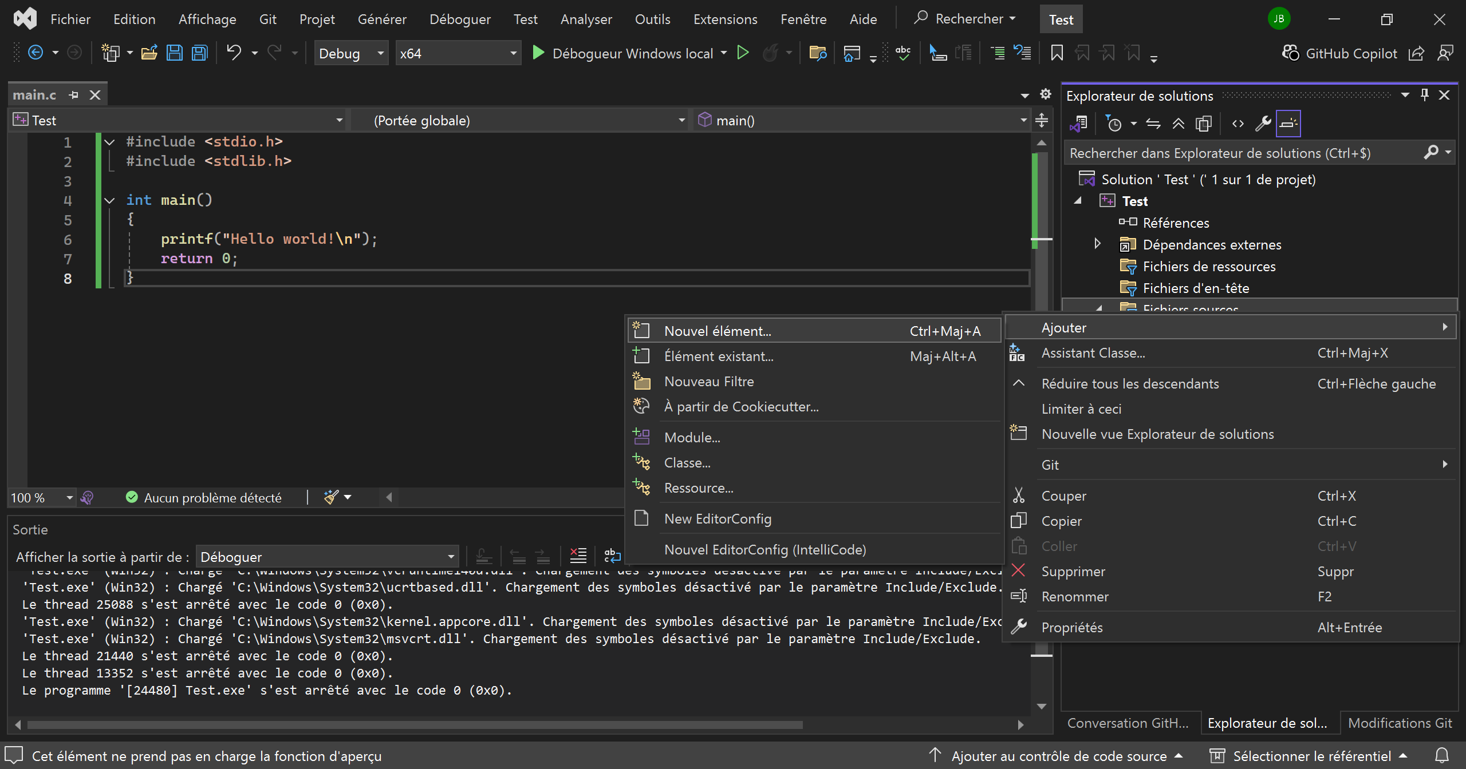
Task: Expand the Dépendances externes tree node
Action: coord(1097,244)
